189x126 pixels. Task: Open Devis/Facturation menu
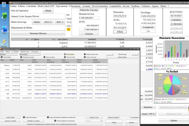(x=100, y=6)
